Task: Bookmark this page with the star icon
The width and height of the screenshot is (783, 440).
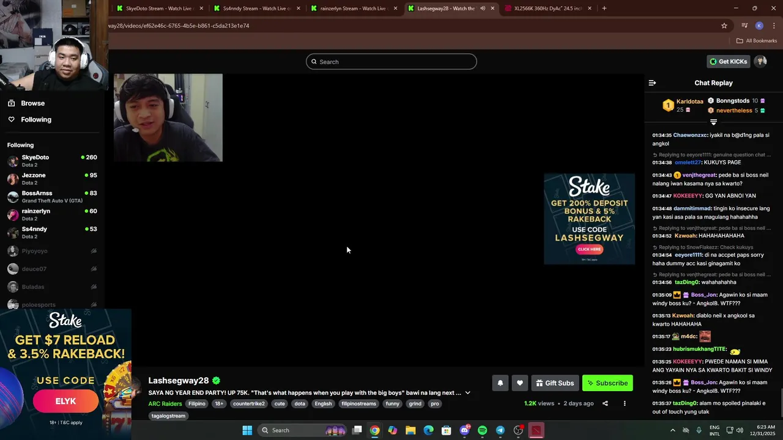Action: click(x=724, y=26)
